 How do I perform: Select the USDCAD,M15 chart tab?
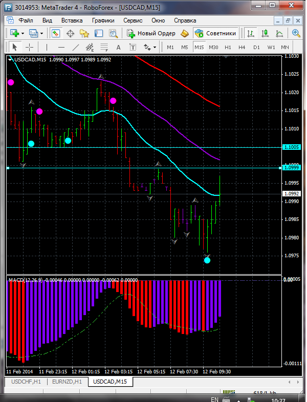coord(110,382)
